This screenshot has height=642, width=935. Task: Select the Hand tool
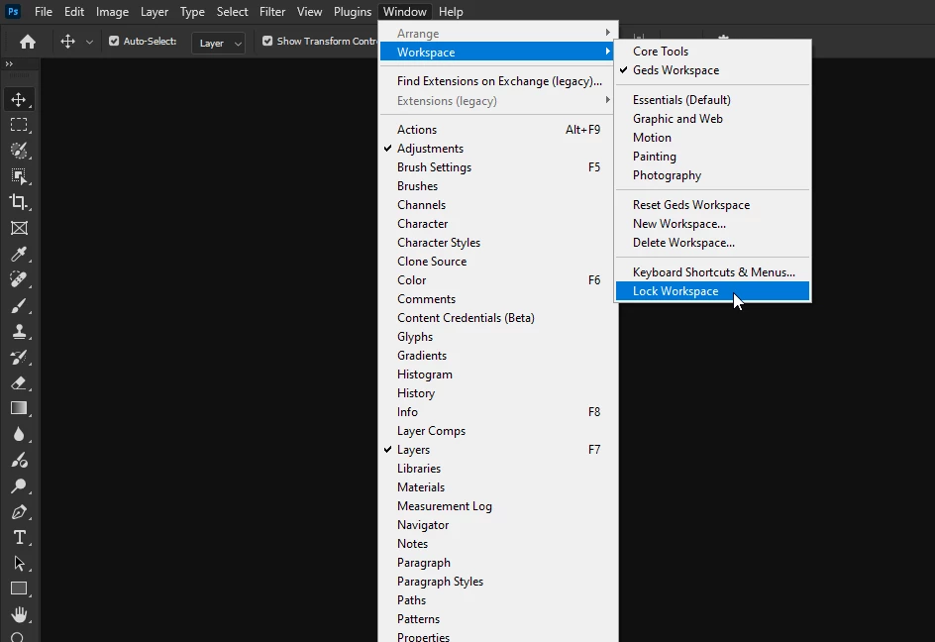pyautogui.click(x=19, y=614)
